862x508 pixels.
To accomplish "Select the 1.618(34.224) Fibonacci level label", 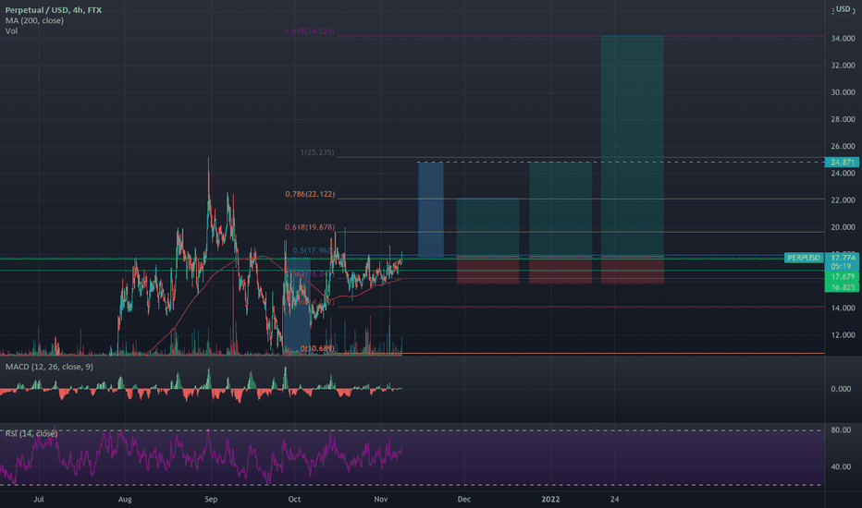I will point(310,31).
